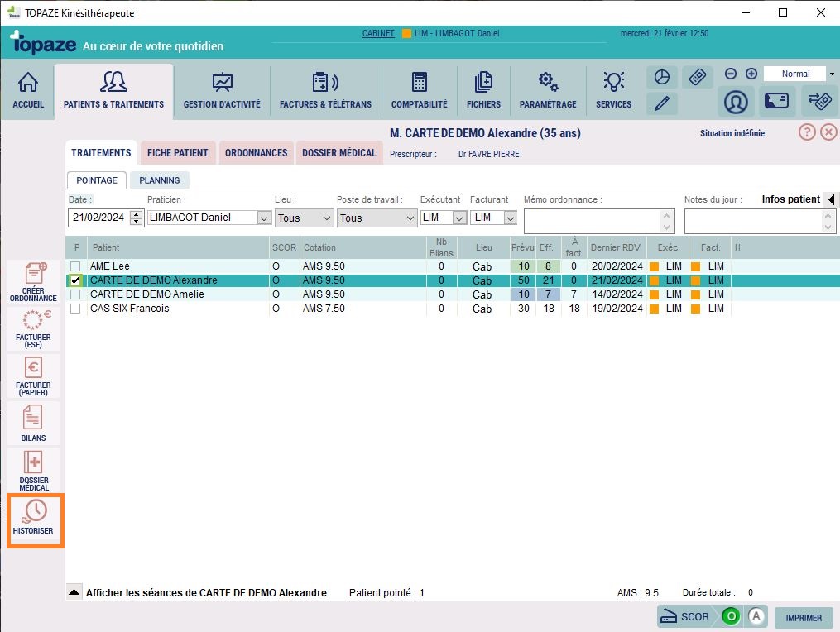
Task: Sort by the Patient column header
Action: tap(178, 247)
